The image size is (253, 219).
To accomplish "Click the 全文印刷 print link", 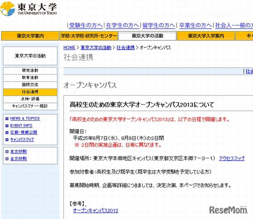I will pos(19,159).
